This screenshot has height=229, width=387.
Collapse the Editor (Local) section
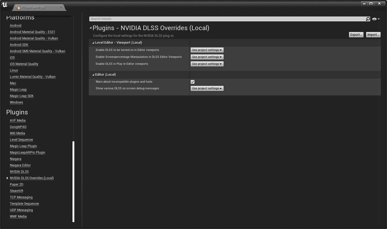tap(93, 75)
